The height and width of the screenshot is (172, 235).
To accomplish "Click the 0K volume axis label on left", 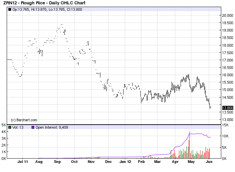I will pos(4,159).
